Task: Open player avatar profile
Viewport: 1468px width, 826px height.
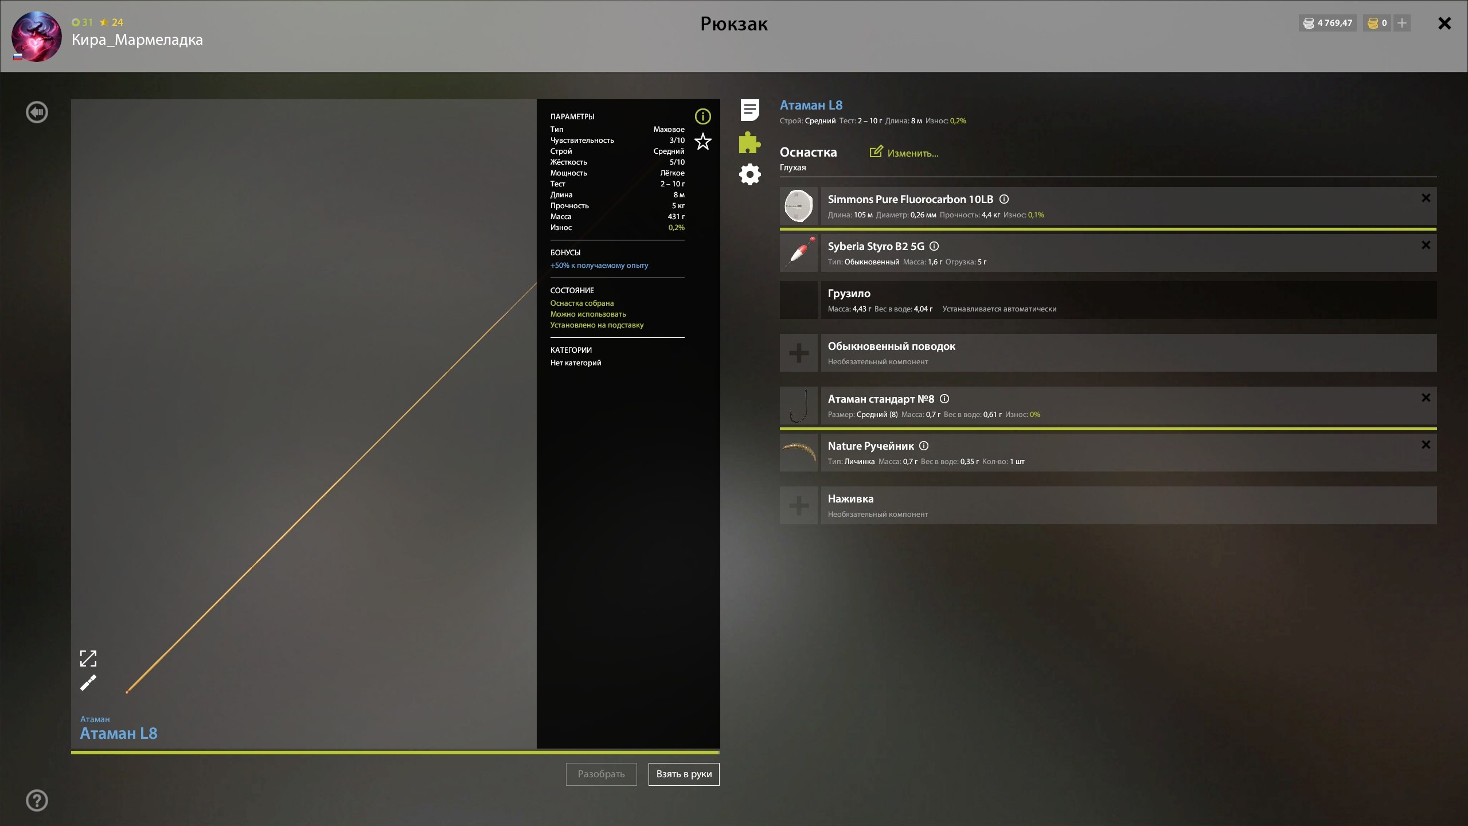Action: coord(37,37)
